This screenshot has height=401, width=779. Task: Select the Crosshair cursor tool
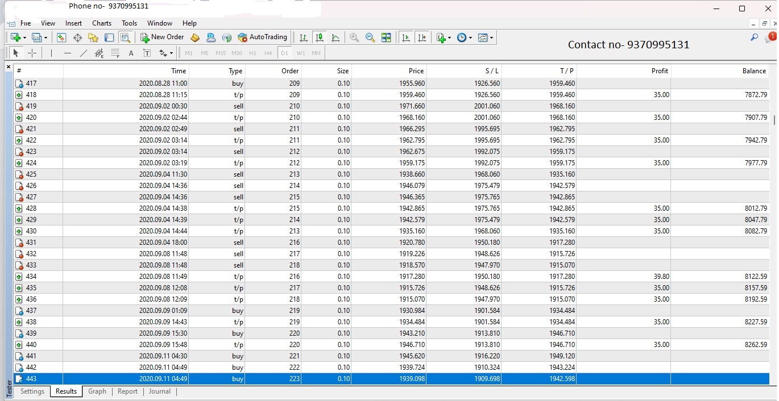[x=32, y=53]
